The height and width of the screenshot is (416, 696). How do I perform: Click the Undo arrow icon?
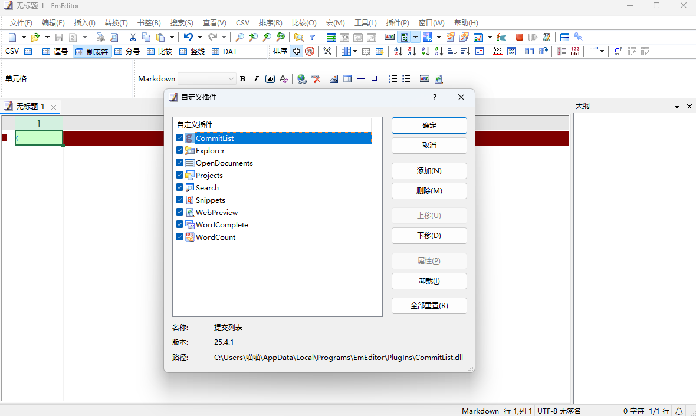click(188, 37)
